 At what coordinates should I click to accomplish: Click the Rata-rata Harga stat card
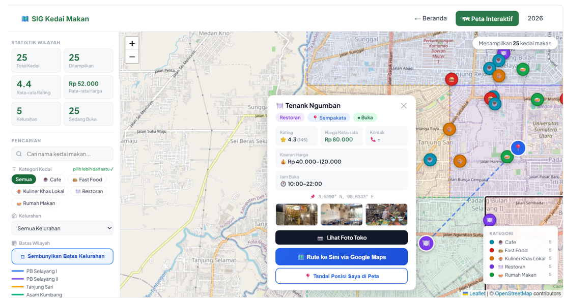pyautogui.click(x=89, y=87)
